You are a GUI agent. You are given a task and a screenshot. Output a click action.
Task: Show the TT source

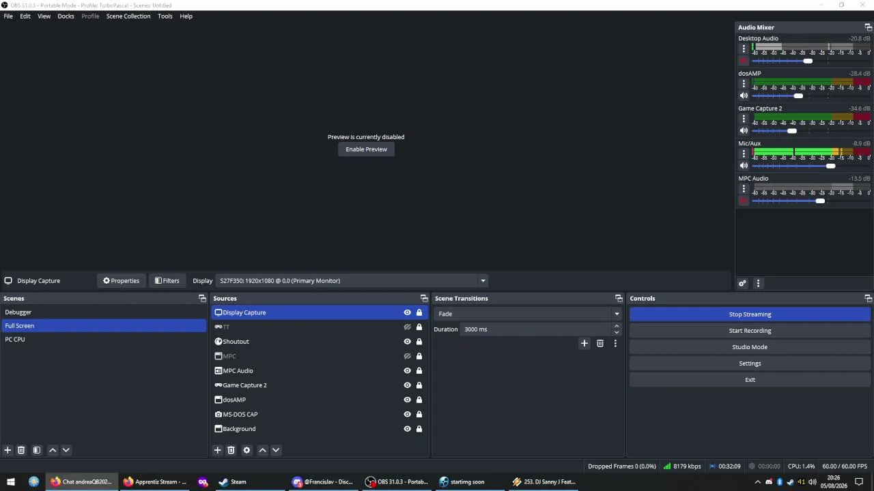tap(407, 327)
